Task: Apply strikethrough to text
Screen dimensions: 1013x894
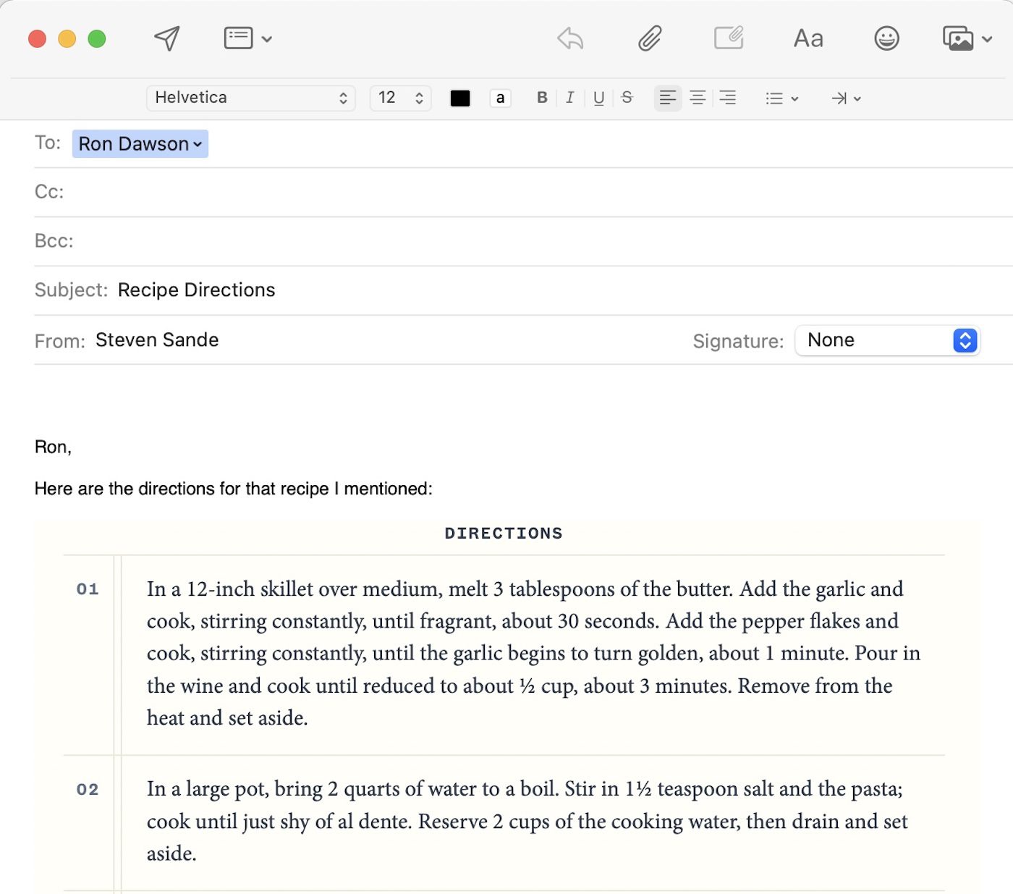Action: (627, 98)
